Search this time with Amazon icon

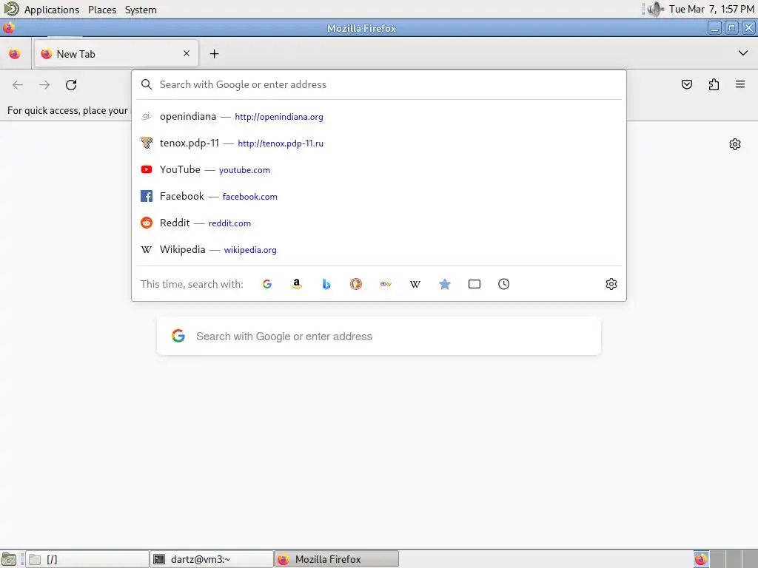[297, 284]
